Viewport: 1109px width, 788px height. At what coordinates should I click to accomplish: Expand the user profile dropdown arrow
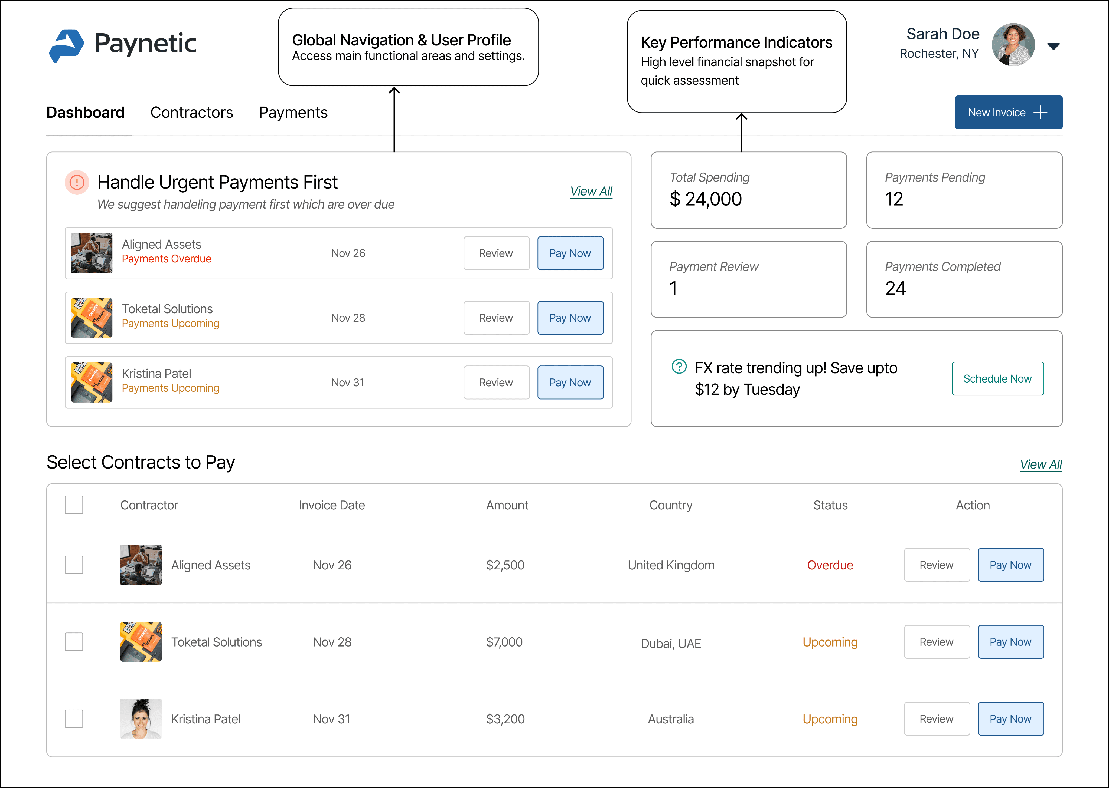click(x=1053, y=47)
